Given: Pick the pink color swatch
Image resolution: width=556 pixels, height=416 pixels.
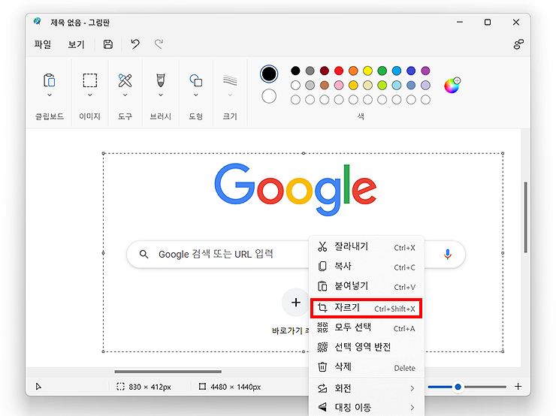Looking at the screenshot, I should [339, 86].
